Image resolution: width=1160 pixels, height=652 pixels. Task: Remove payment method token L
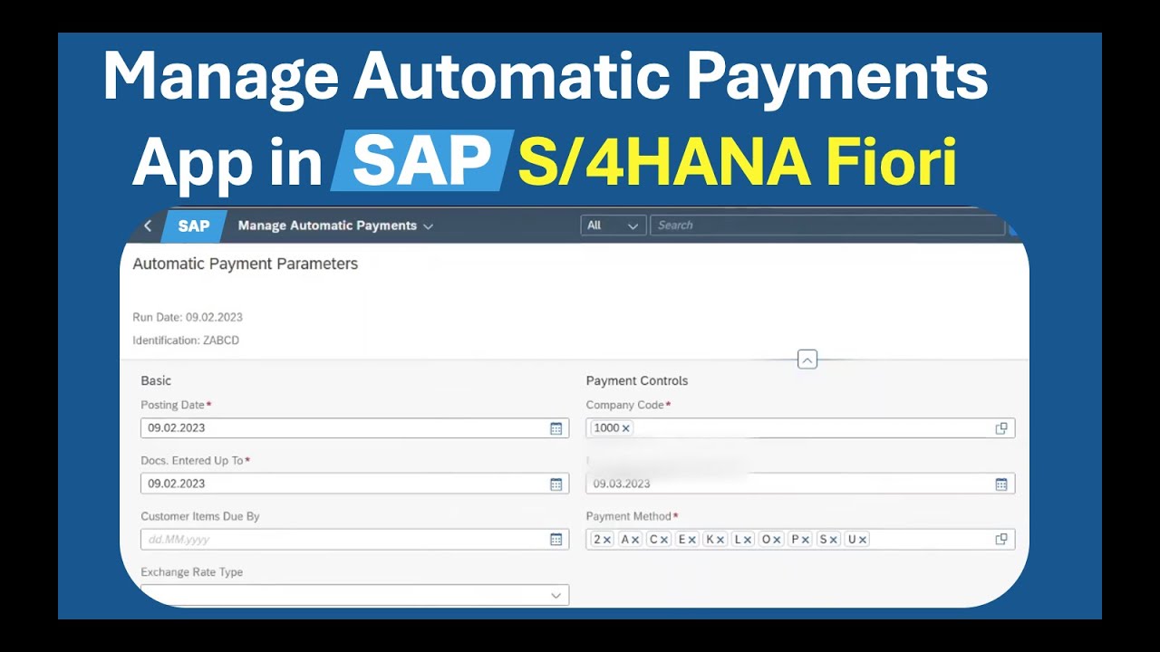pos(748,540)
